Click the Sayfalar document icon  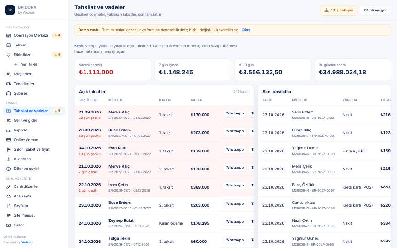pos(8,206)
